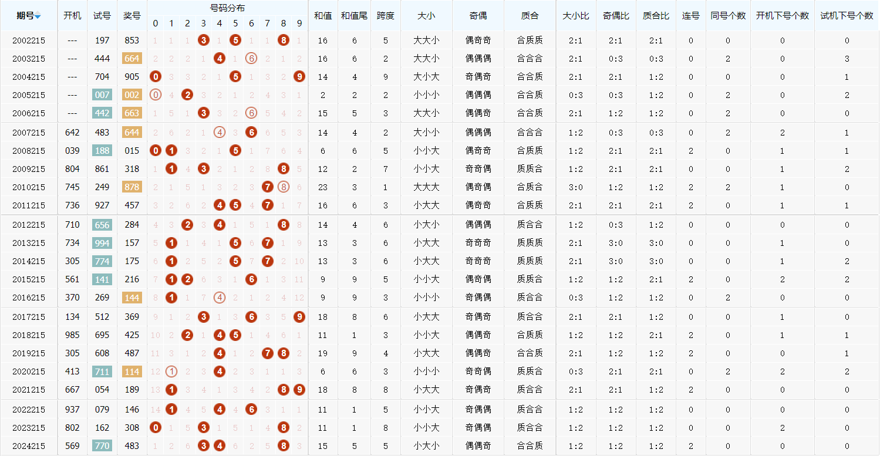Click the 和值 column header
Viewport: 880px width, 456px height.
point(323,16)
